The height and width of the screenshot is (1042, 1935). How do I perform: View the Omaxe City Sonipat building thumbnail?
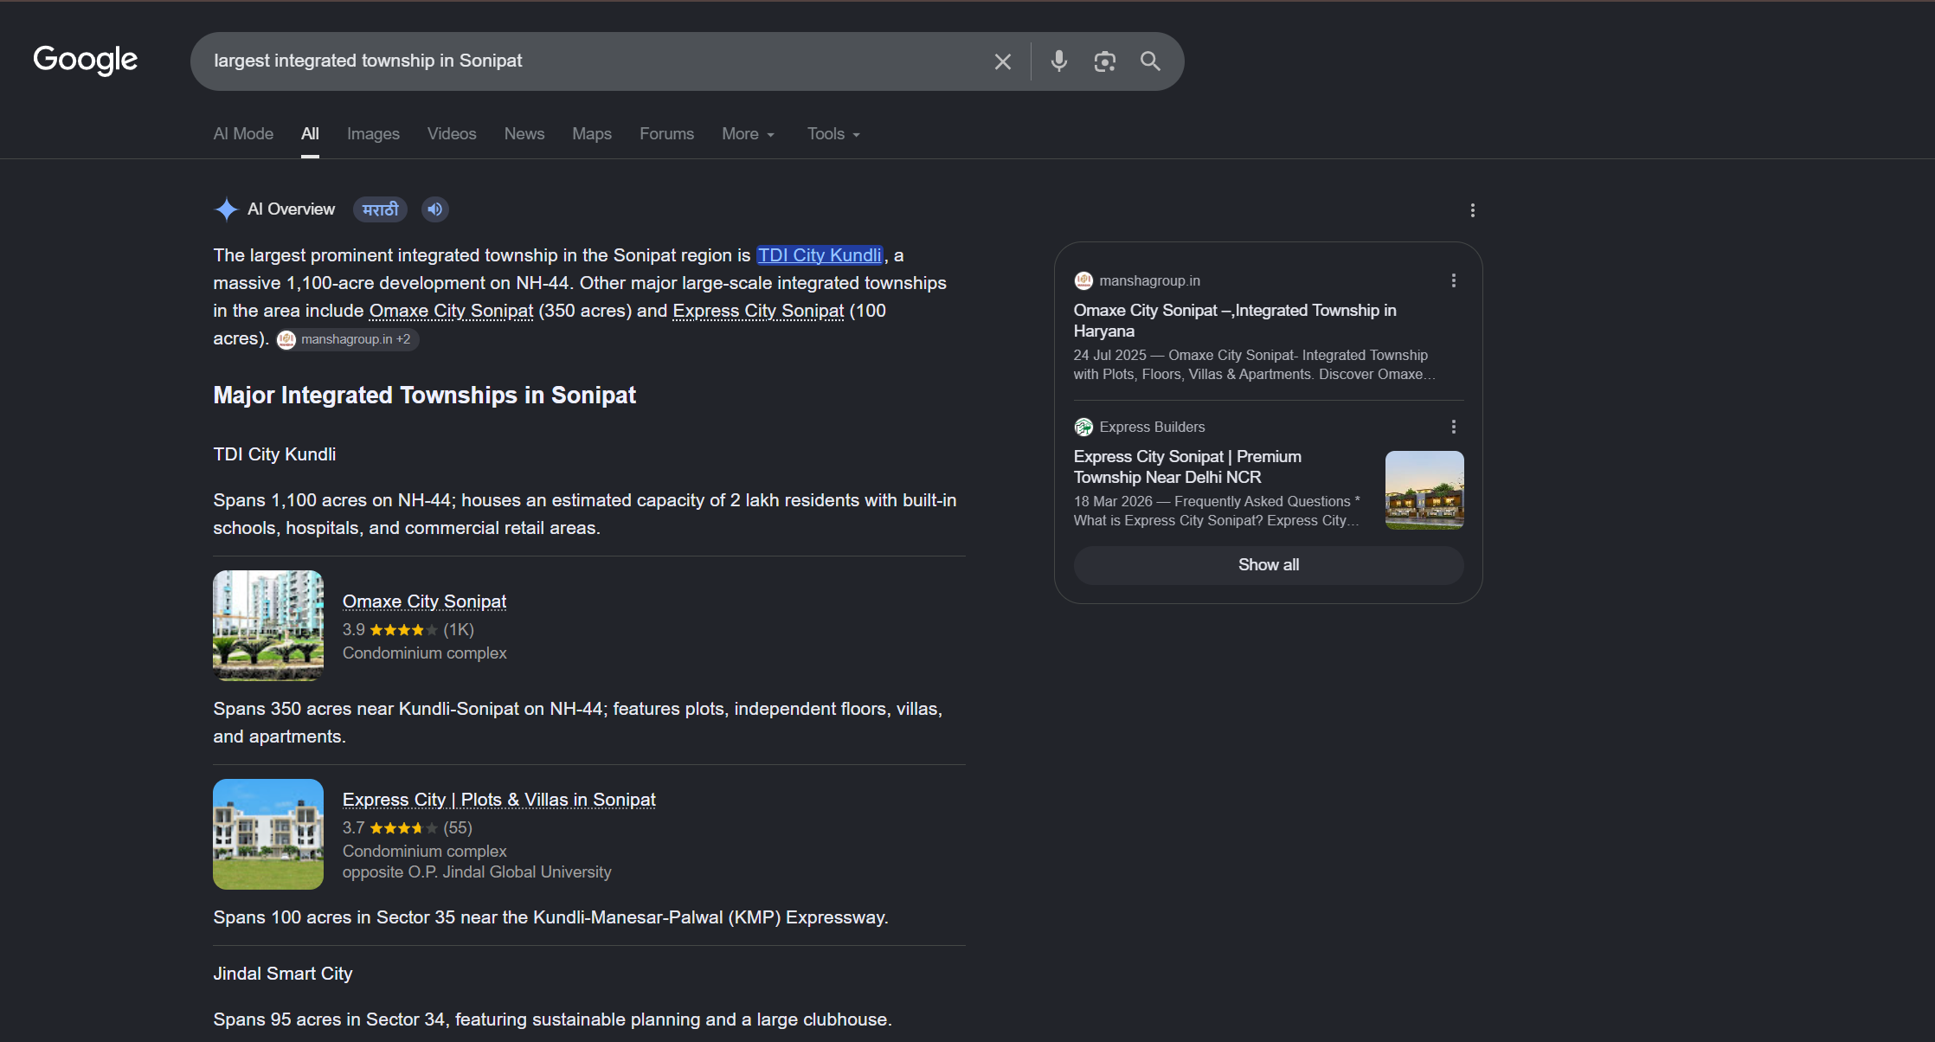click(x=268, y=626)
